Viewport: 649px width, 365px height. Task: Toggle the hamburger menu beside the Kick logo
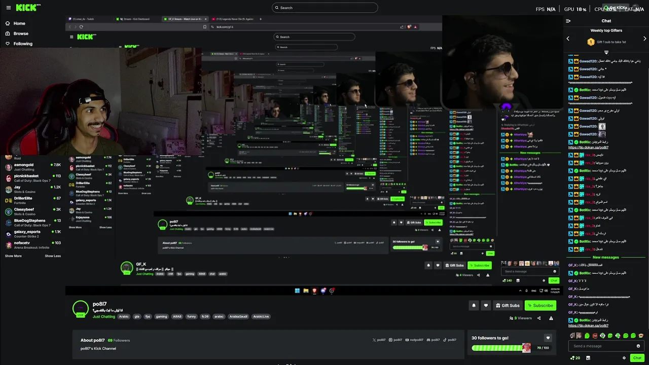(x=8, y=8)
